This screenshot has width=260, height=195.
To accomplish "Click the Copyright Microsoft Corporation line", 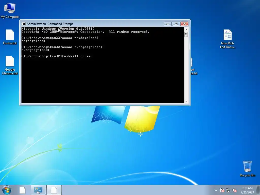I will click(x=85, y=32).
